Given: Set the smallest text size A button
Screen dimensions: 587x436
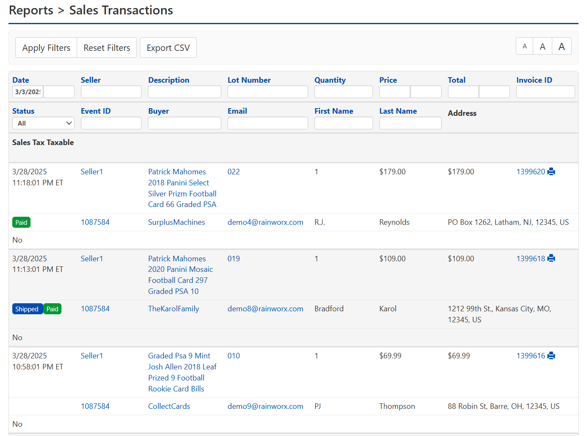Looking at the screenshot, I should 525,46.
